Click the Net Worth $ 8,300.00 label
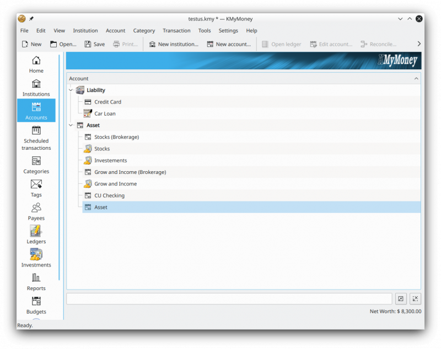441x349 pixels. [x=395, y=312]
